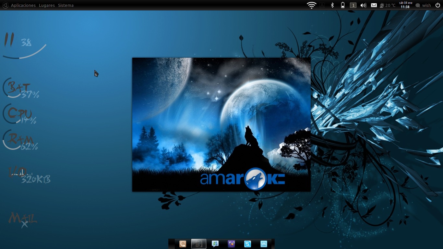Click the CPU usage desktop widget

tap(19, 114)
